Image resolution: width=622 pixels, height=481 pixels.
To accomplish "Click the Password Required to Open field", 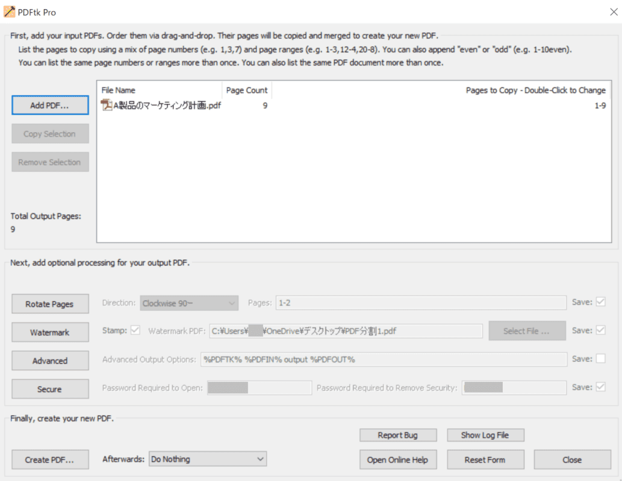I will point(260,388).
